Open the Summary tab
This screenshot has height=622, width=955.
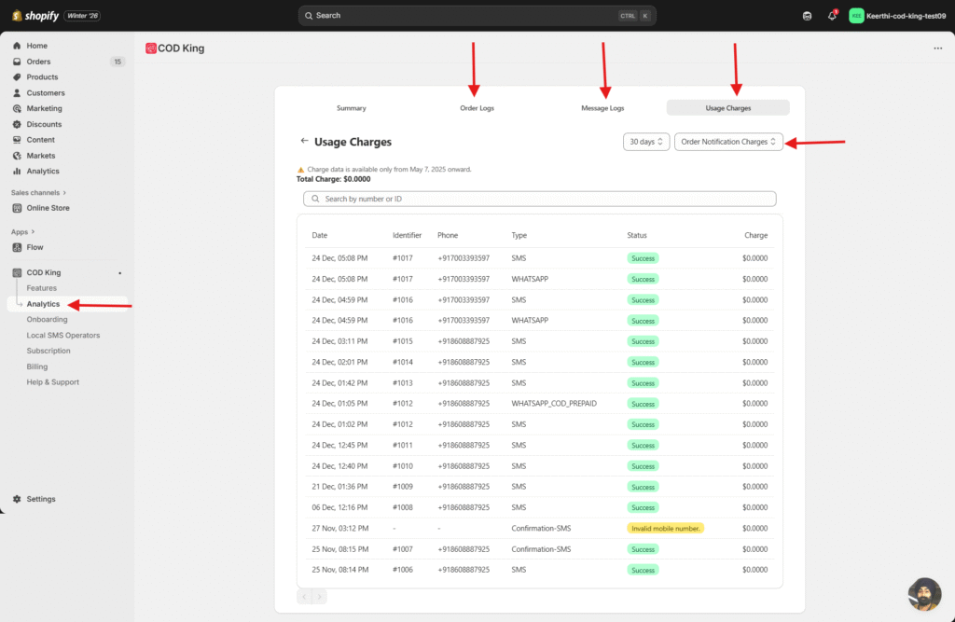point(351,108)
